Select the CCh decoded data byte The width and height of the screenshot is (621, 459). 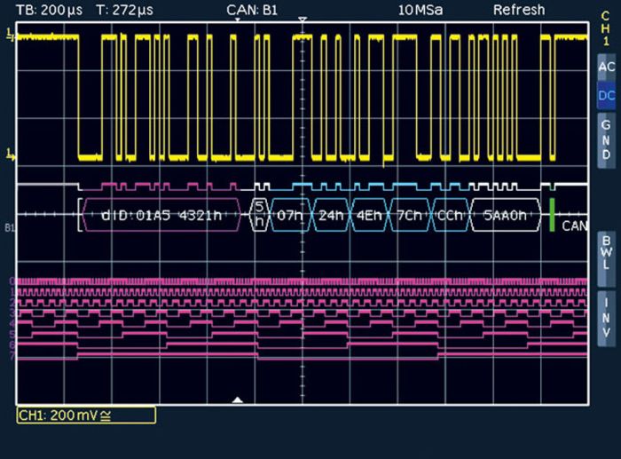pos(450,215)
